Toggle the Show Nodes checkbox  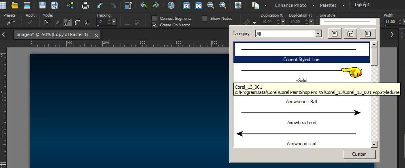coord(205,18)
